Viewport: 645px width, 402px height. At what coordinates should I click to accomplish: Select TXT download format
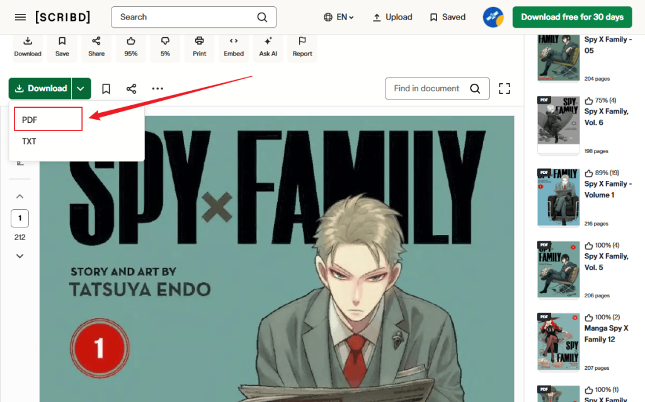click(29, 141)
